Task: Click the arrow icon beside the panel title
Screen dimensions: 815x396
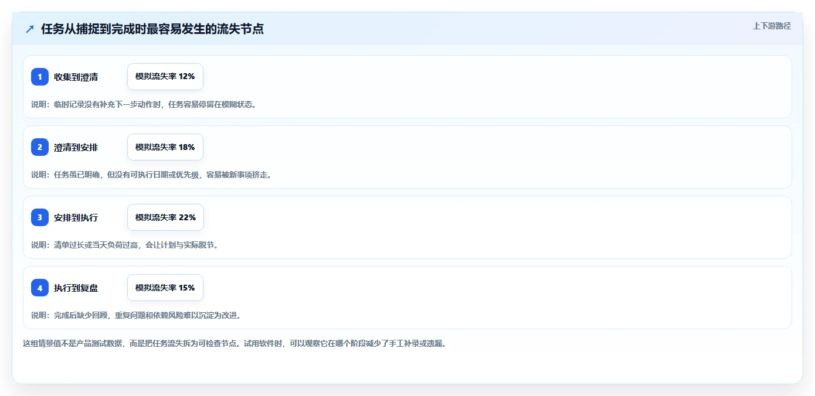Action: click(x=30, y=29)
